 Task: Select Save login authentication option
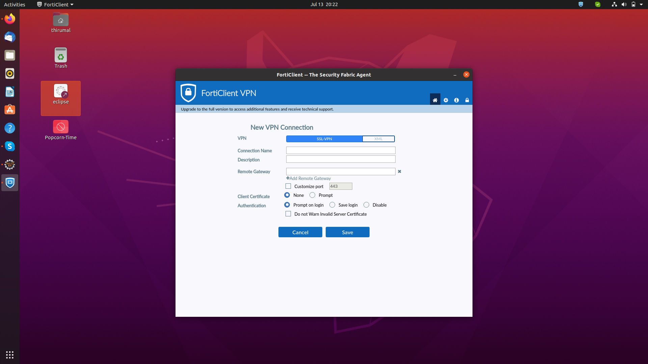[x=332, y=205]
